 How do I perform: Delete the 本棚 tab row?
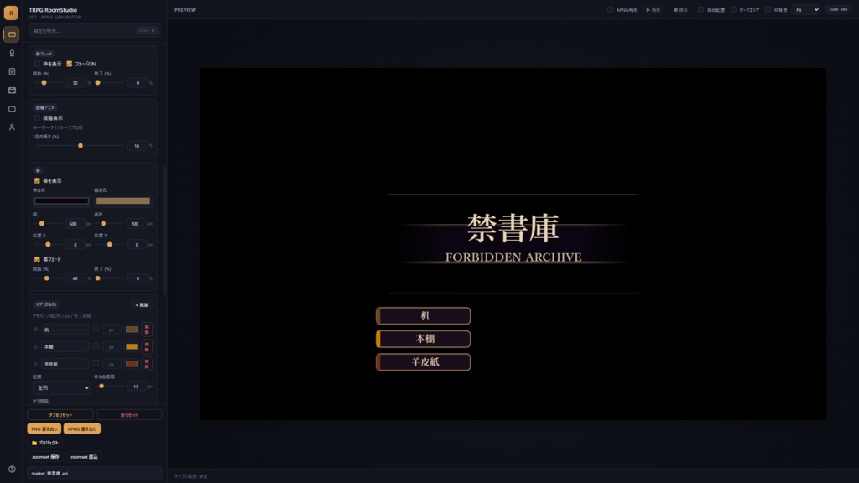click(x=147, y=346)
